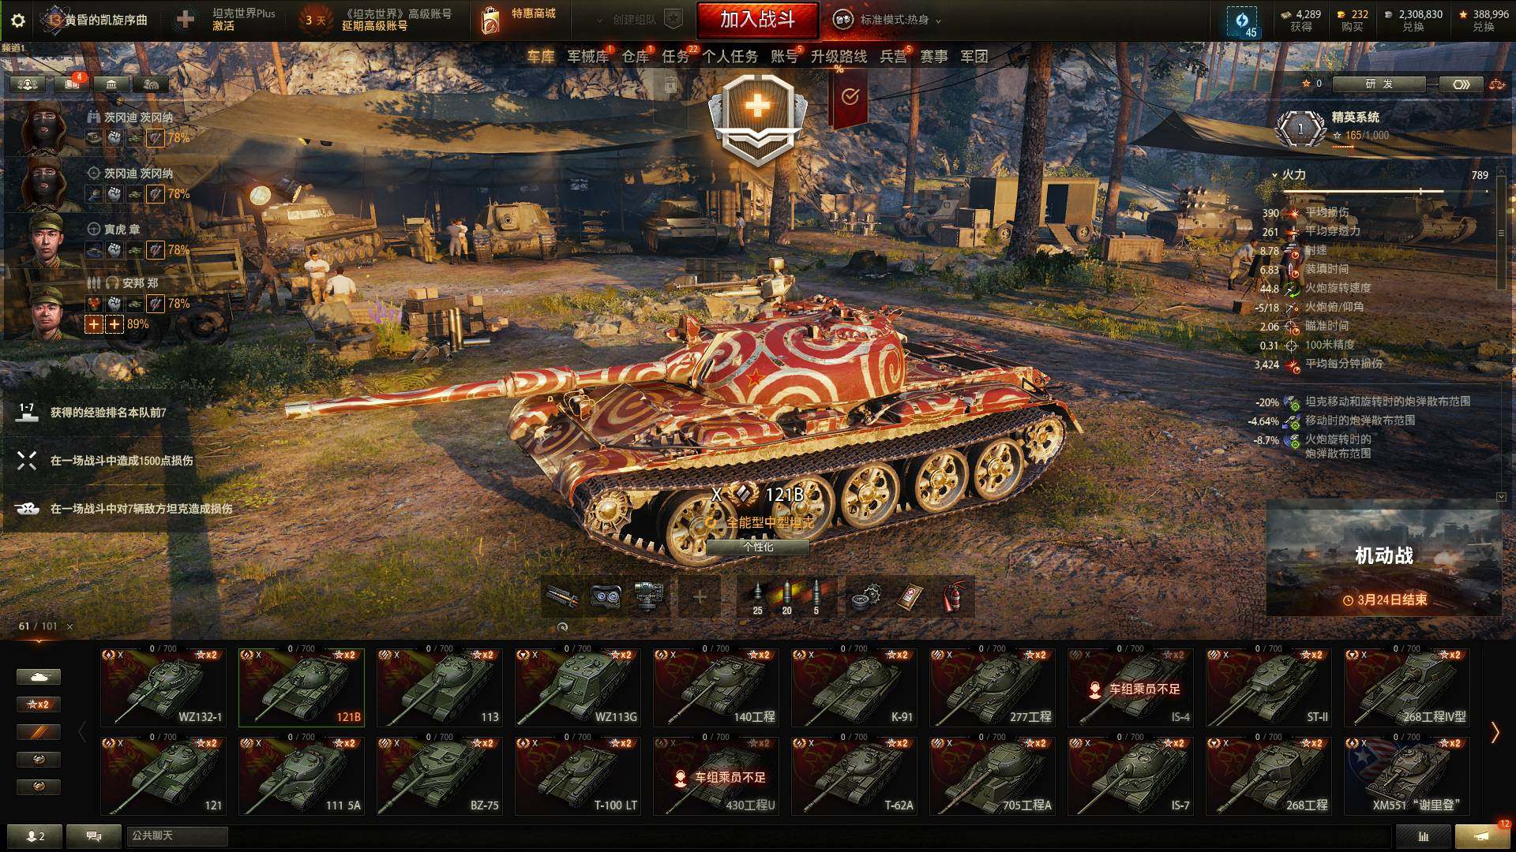Toggle the x2 bonus carousel filter
Screen dimensions: 1516x852
(x=38, y=704)
